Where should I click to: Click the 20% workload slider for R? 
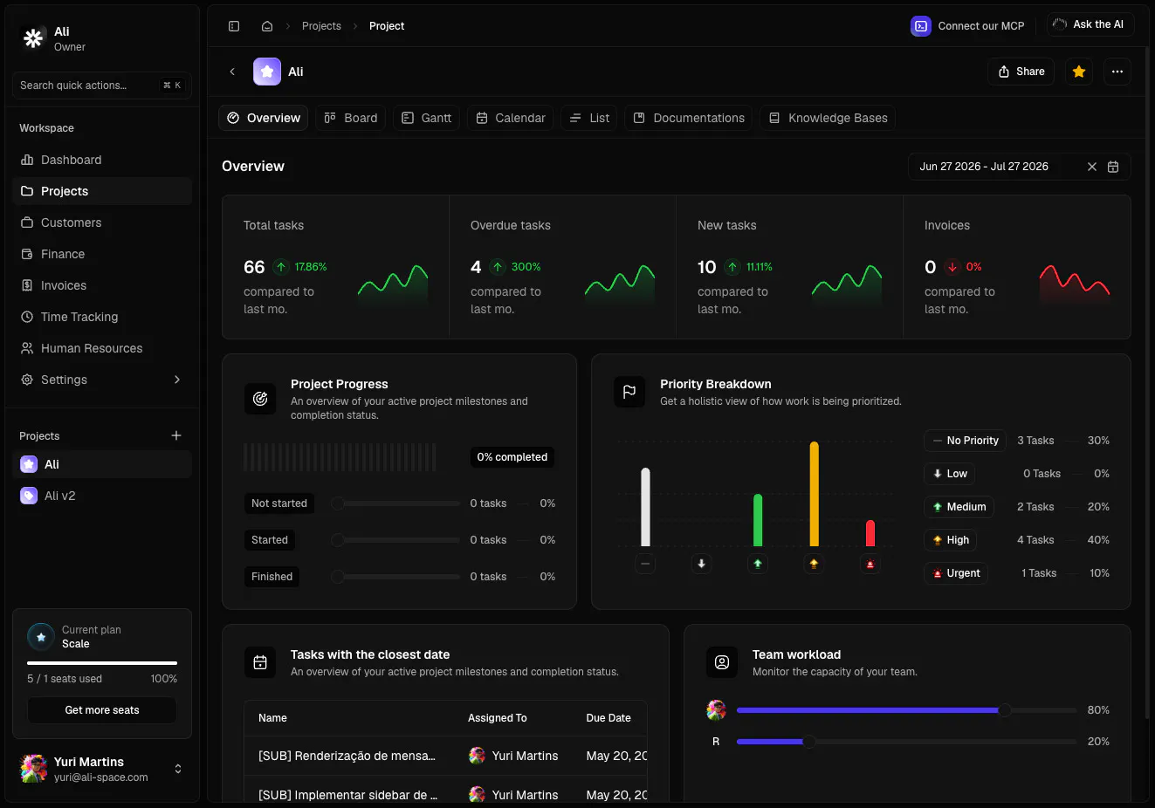(x=906, y=742)
